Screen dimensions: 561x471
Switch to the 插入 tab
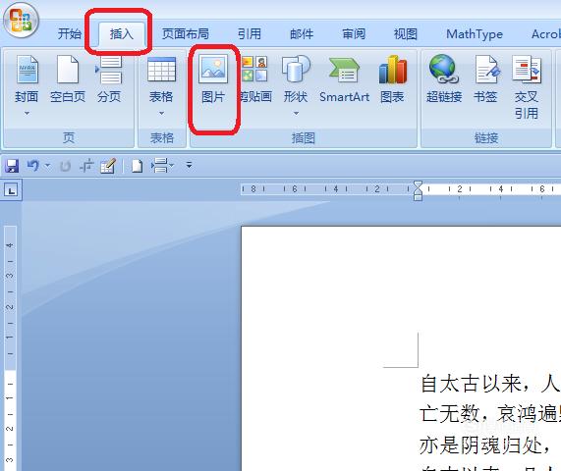coord(121,34)
